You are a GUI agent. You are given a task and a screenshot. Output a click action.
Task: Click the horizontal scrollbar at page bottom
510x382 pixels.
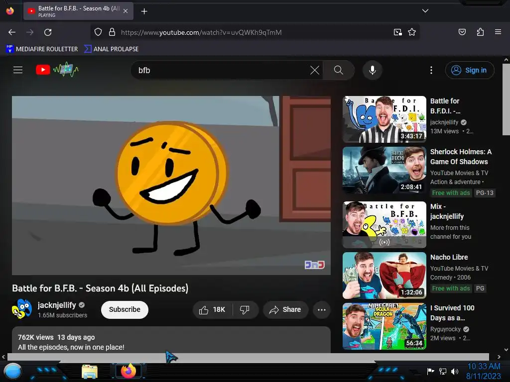point(248,357)
